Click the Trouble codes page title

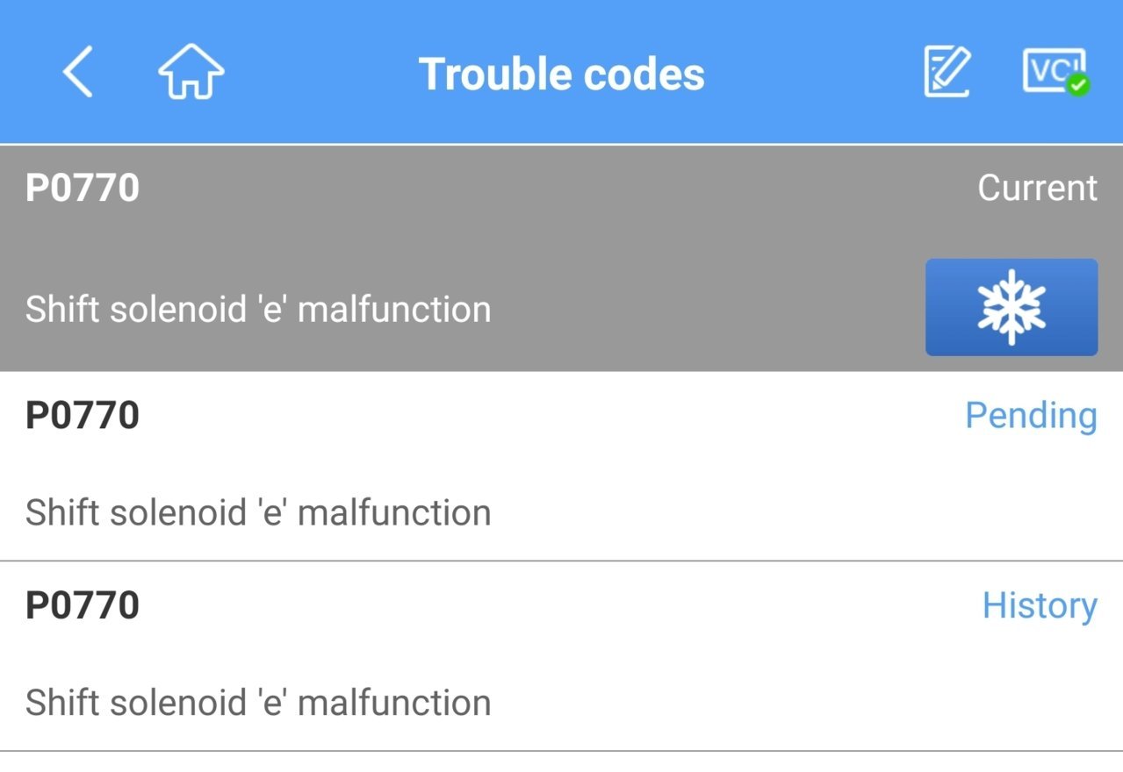point(562,74)
